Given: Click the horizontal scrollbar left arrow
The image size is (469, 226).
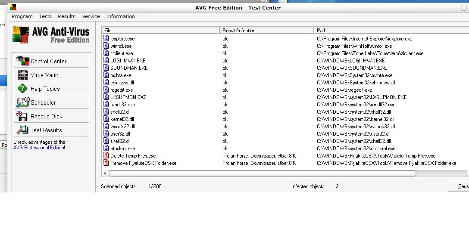Looking at the screenshot, I should coord(105,173).
